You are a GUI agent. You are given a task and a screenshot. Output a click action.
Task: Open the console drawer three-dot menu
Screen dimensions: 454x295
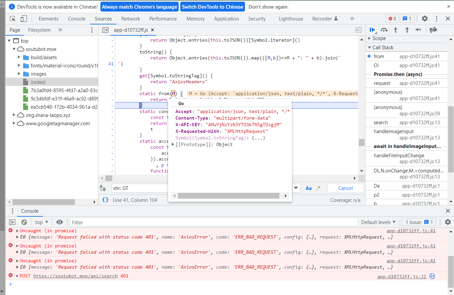(x=13, y=211)
